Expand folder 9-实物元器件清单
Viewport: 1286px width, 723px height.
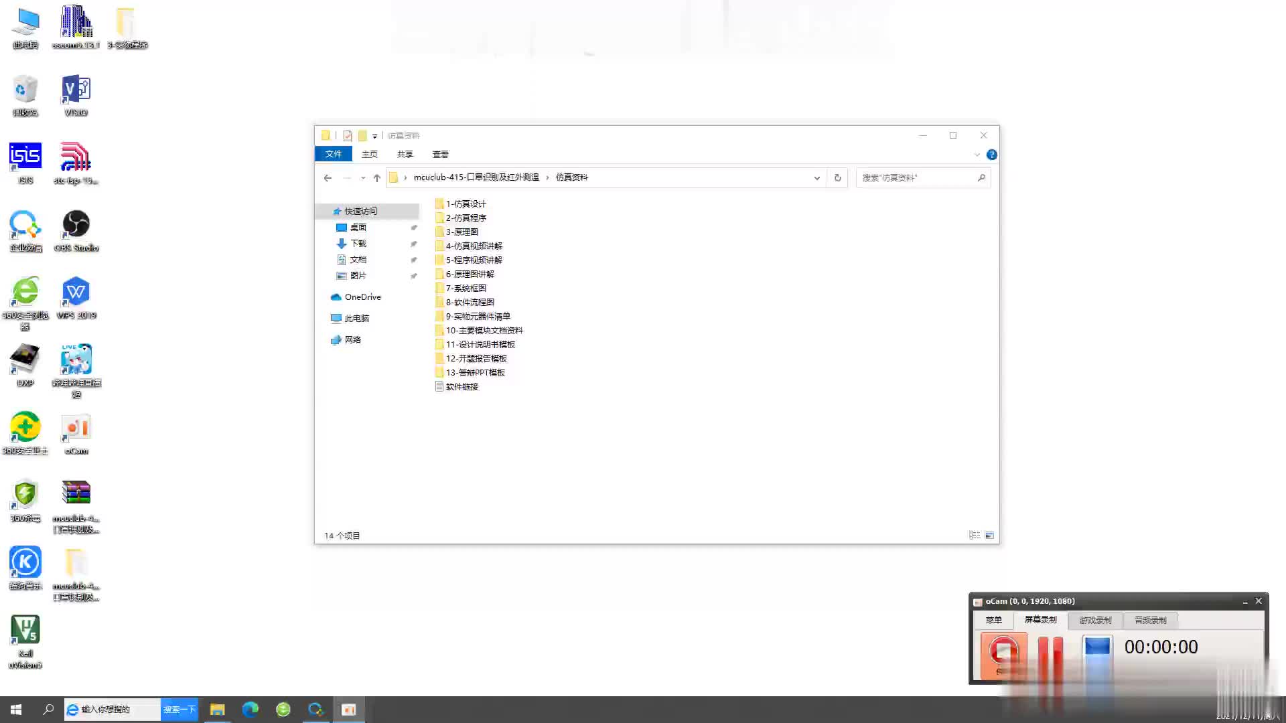(x=477, y=316)
